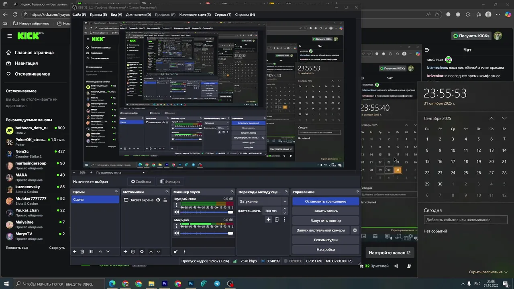Click Получить KICKs on Kick page
Screen dimensions: 514x289
[471, 36]
